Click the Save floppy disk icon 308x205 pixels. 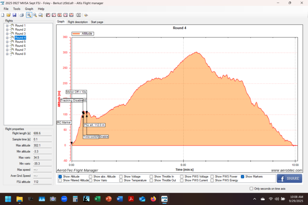(x=14, y=15)
